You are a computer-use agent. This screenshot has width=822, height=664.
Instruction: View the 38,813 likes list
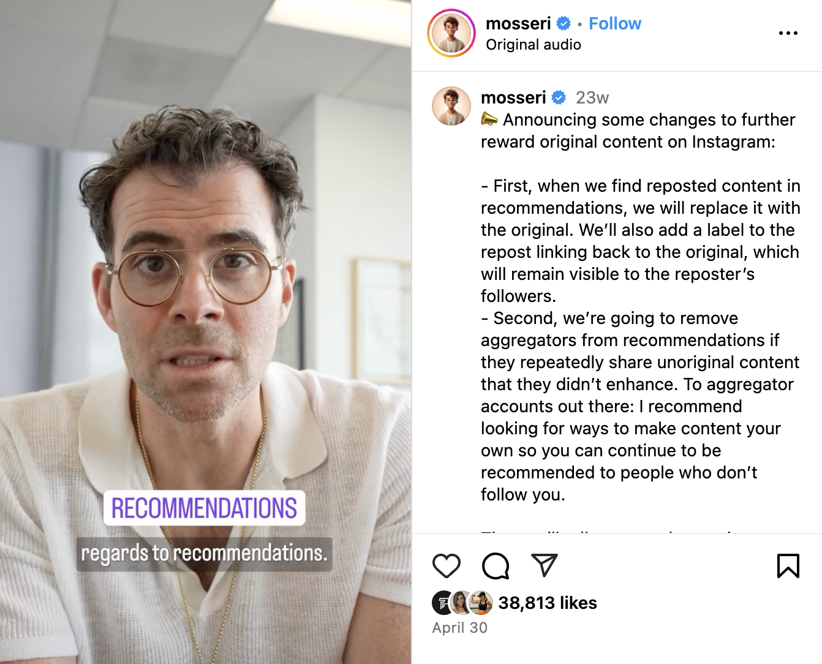(548, 603)
